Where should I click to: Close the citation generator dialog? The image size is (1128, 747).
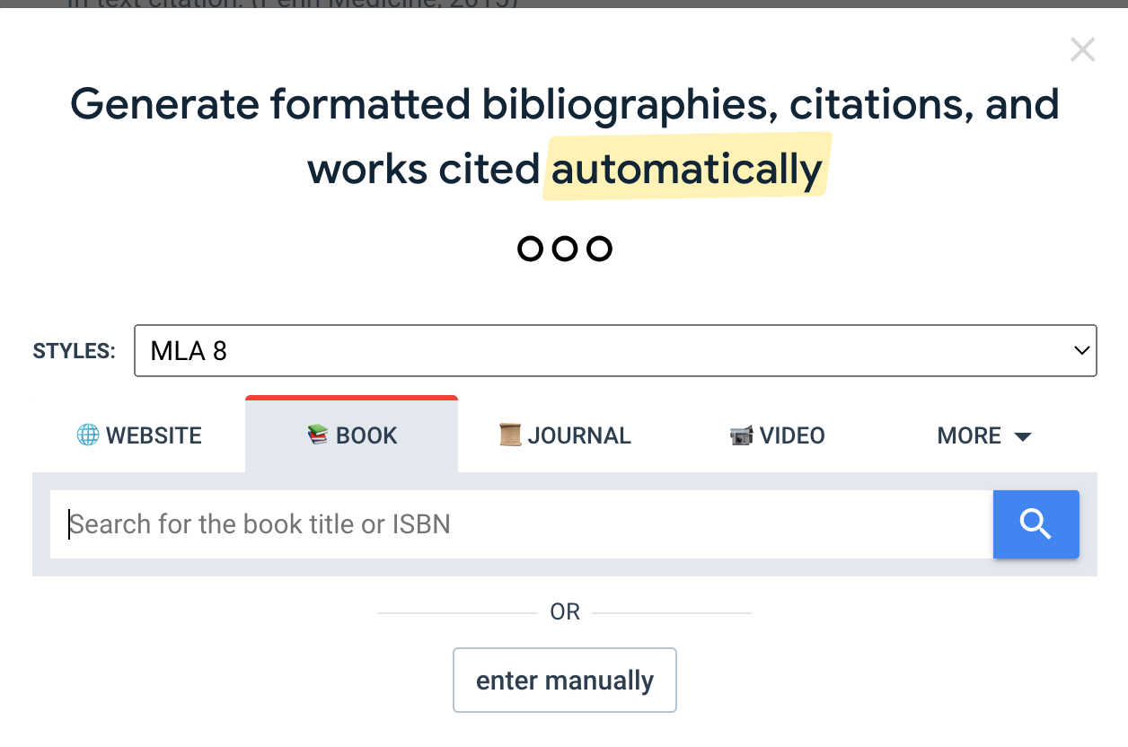pyautogui.click(x=1082, y=50)
